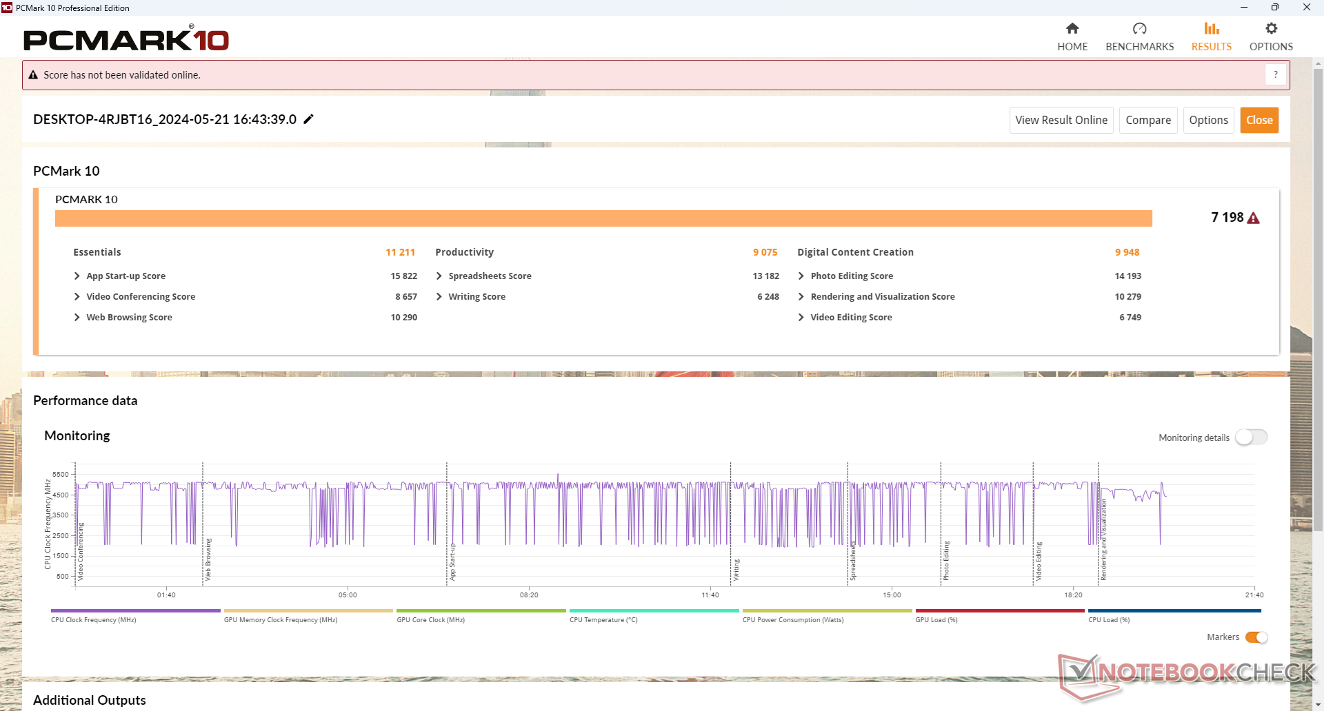Image resolution: width=1324 pixels, height=711 pixels.
Task: Click the alert icon in validation banner
Action: click(33, 75)
